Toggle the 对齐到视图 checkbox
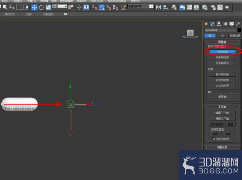The image size is (242, 180). (x=214, y=139)
